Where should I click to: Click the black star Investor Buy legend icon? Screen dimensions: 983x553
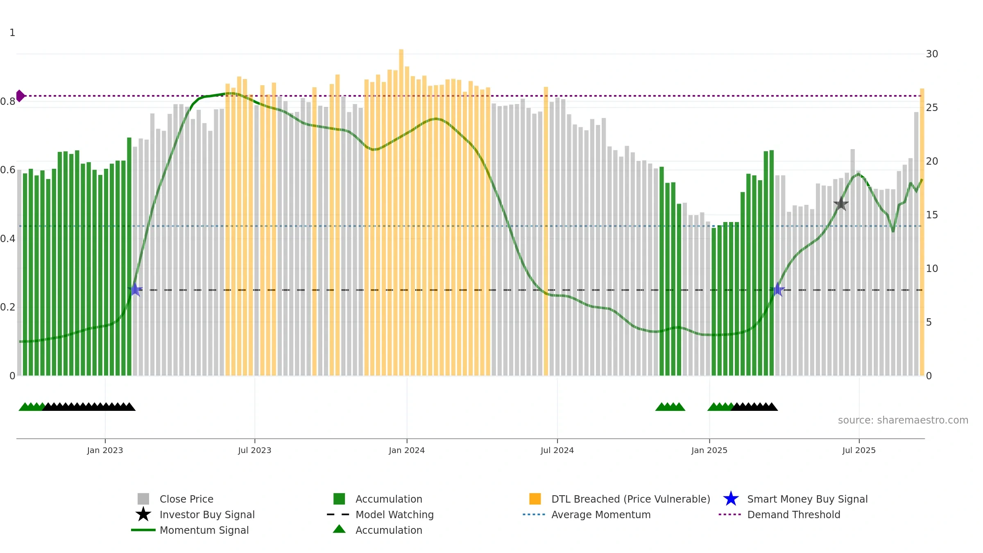pos(143,514)
